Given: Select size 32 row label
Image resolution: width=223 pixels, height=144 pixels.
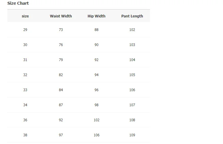Looking at the screenshot, I should coord(25,75).
